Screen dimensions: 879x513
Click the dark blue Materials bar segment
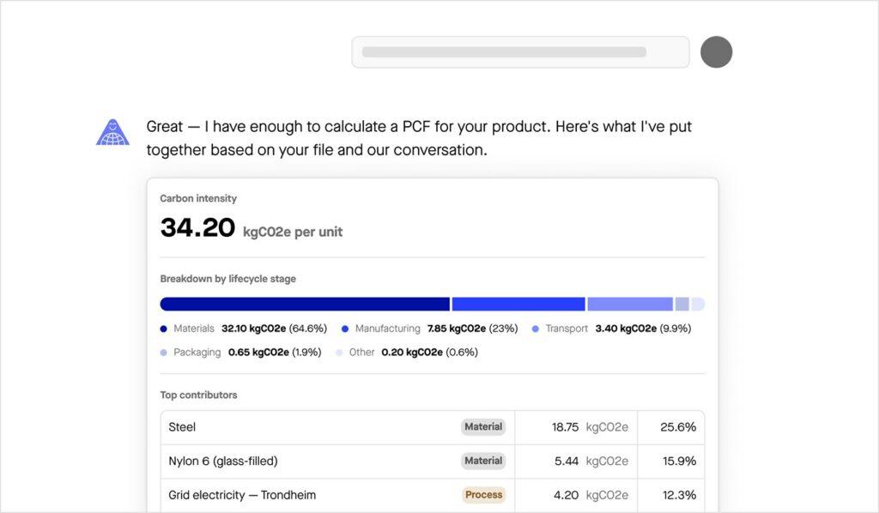click(x=305, y=304)
